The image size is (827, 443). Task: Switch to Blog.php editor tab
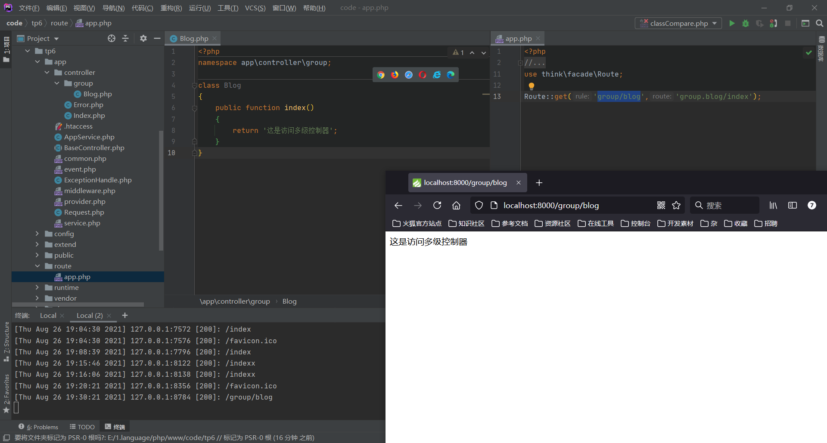pos(194,38)
